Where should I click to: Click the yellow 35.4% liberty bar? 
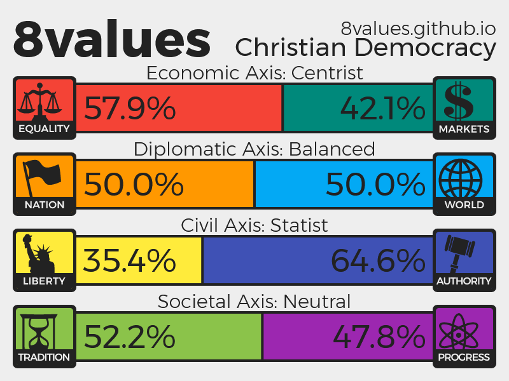click(139, 260)
